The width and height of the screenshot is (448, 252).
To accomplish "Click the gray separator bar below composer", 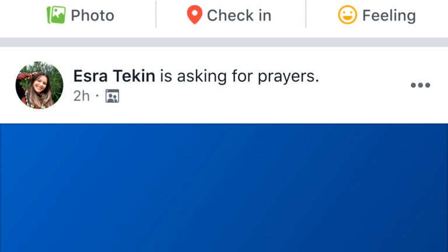I will [224, 42].
